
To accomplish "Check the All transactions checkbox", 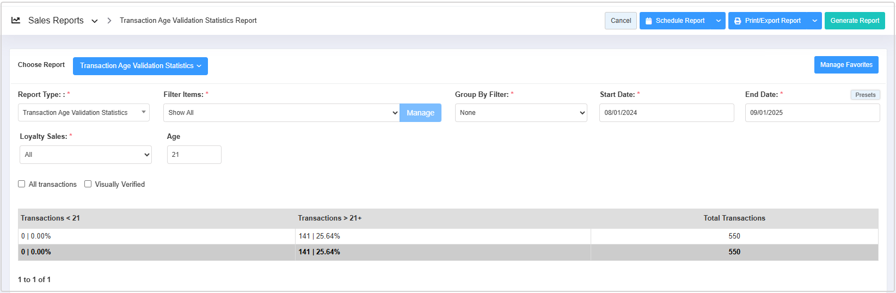I will pos(22,184).
